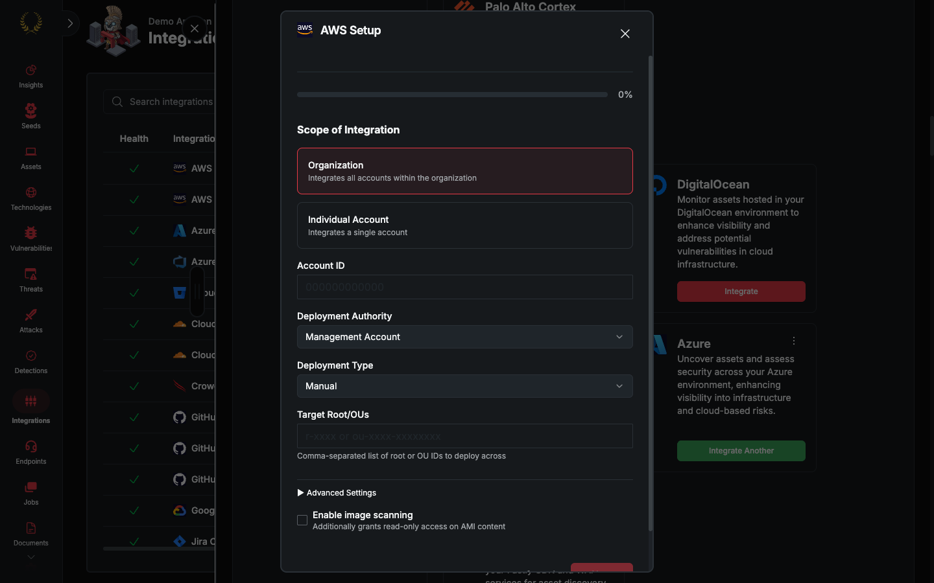Click the dialog vertical scrollbar
The width and height of the screenshot is (934, 583).
pyautogui.click(x=651, y=293)
